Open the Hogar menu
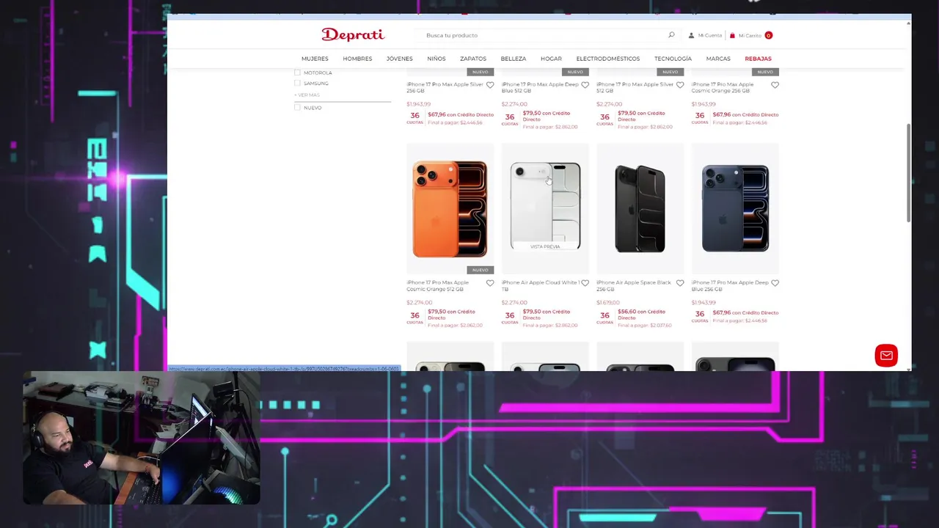 click(551, 59)
